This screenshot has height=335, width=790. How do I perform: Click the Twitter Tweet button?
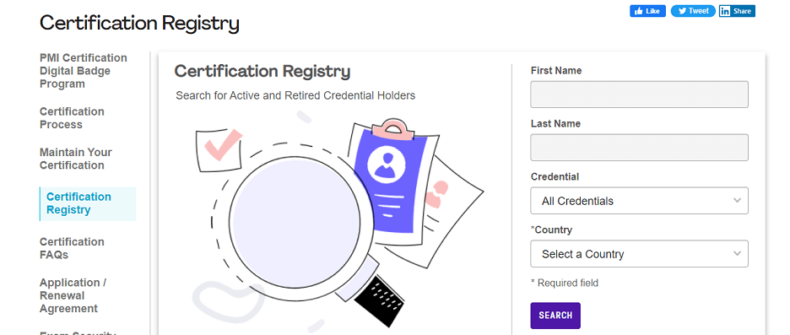(693, 11)
